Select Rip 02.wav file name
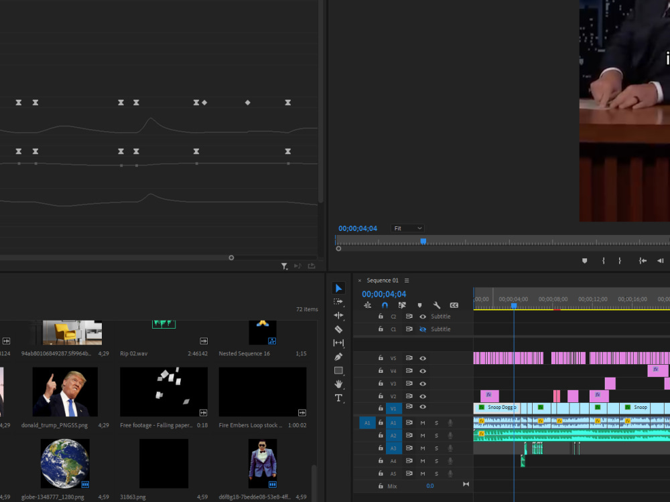Image resolution: width=670 pixels, height=502 pixels. coord(134,353)
